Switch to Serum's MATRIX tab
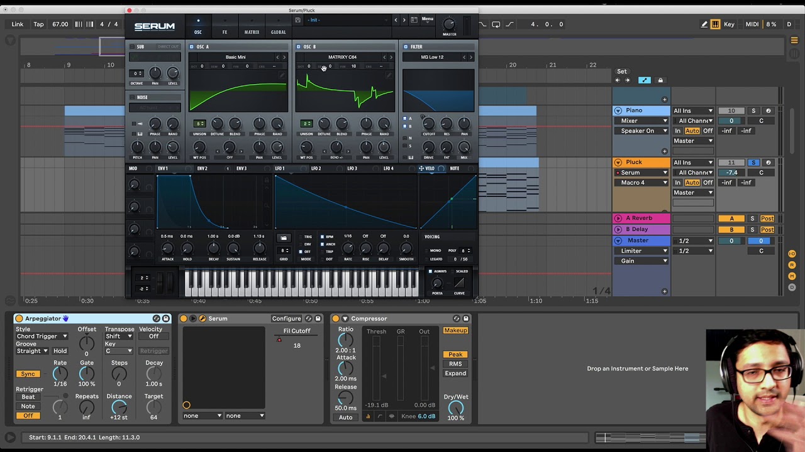Image resolution: width=805 pixels, height=452 pixels. (252, 26)
